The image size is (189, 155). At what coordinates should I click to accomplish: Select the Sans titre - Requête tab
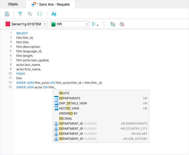click(x=51, y=4)
